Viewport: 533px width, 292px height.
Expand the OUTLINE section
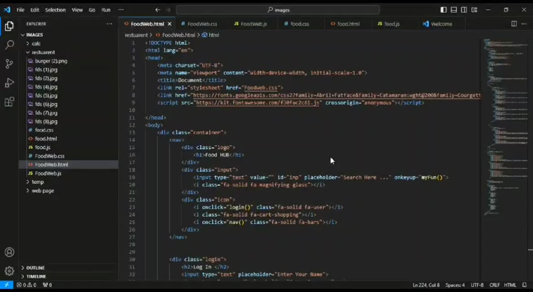pos(35,268)
